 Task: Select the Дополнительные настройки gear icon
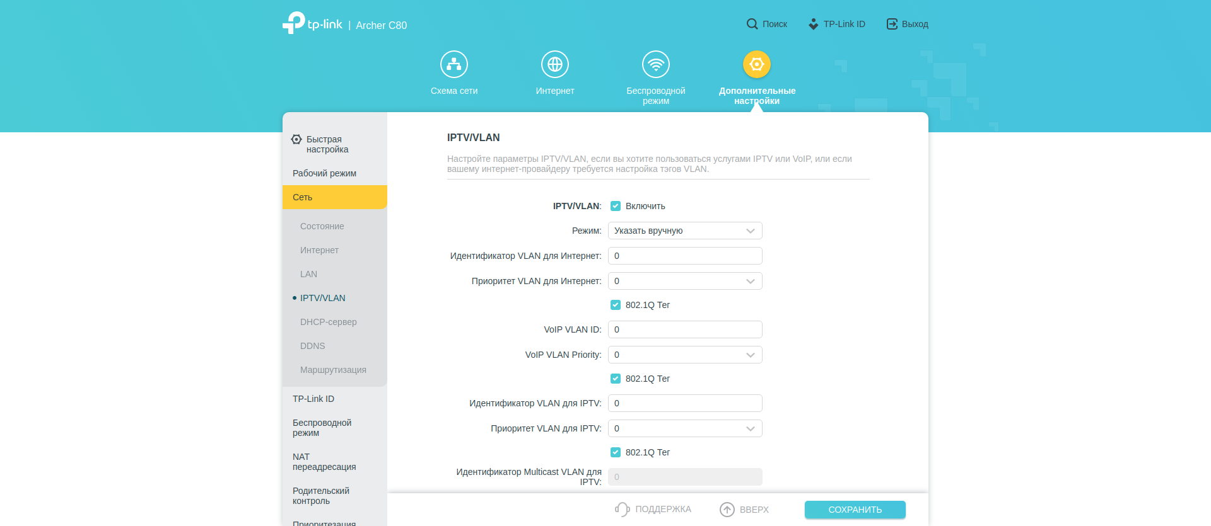click(757, 64)
